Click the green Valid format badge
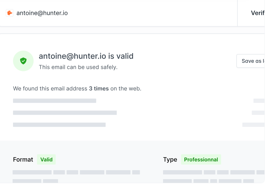266x185 pixels. coord(46,159)
